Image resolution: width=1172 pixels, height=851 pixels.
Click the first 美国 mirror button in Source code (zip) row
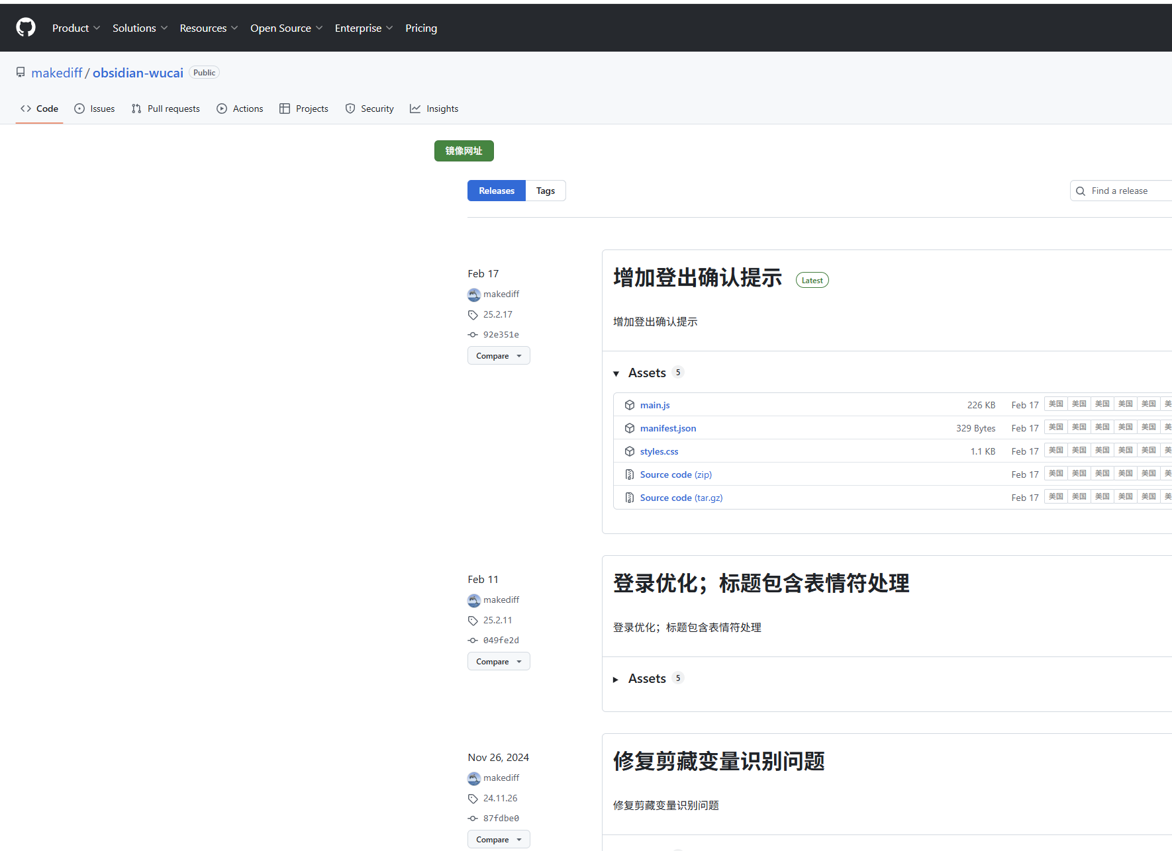1056,473
